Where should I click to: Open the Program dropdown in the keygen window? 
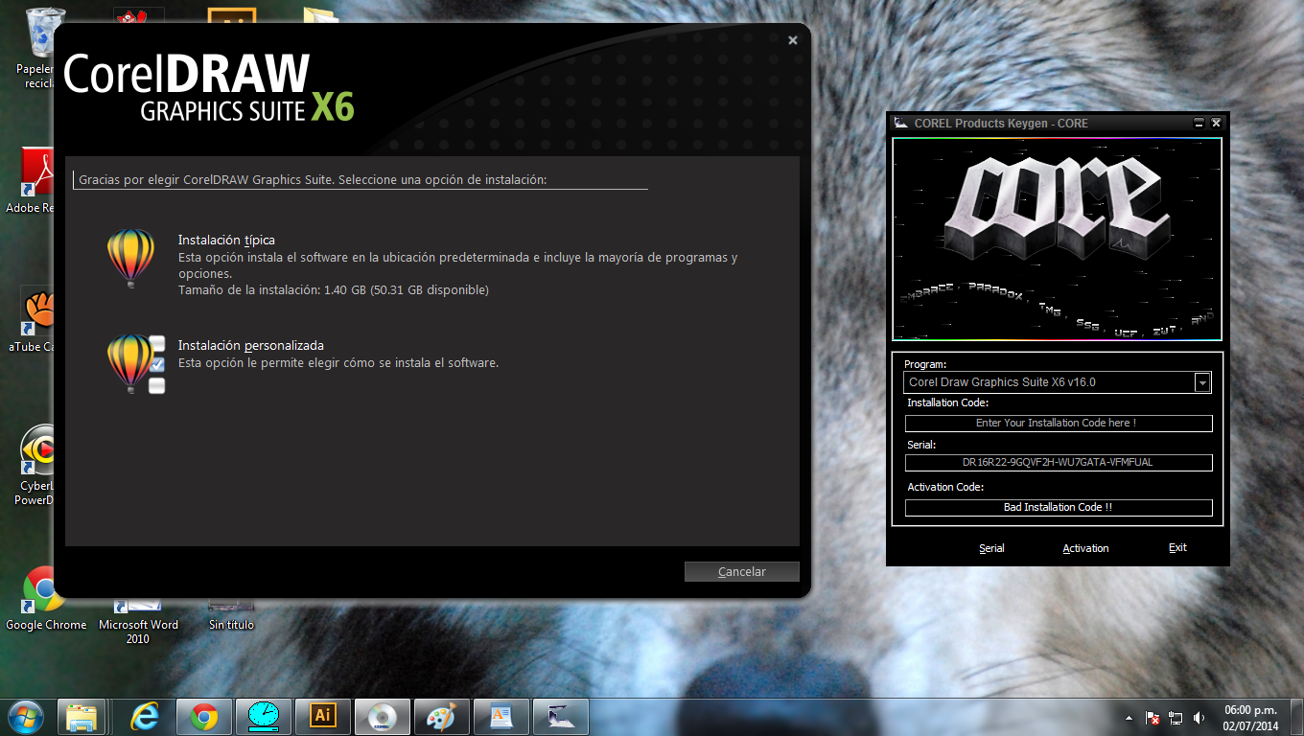(1202, 382)
